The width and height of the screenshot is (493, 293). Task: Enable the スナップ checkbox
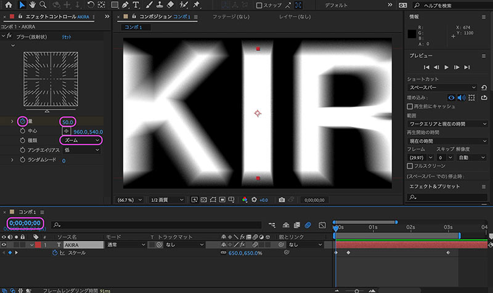(x=259, y=6)
